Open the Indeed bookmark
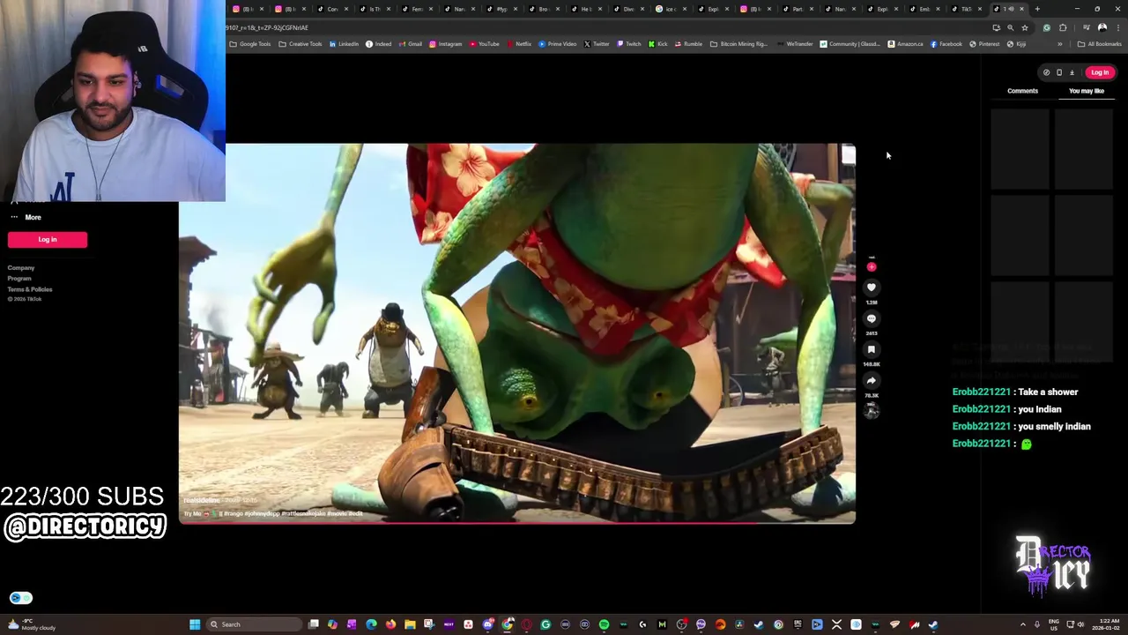1128x635 pixels. pos(378,44)
